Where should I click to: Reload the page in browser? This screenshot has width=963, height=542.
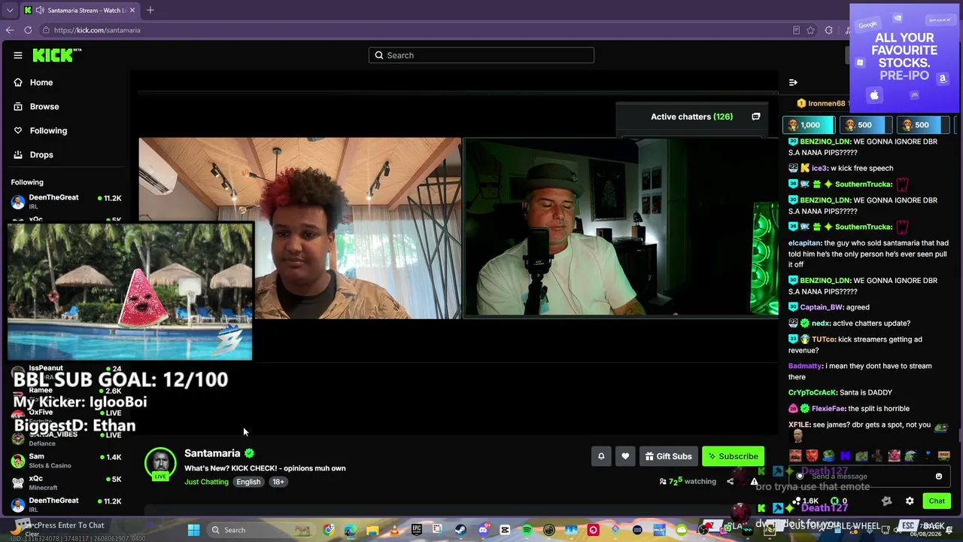(x=28, y=30)
